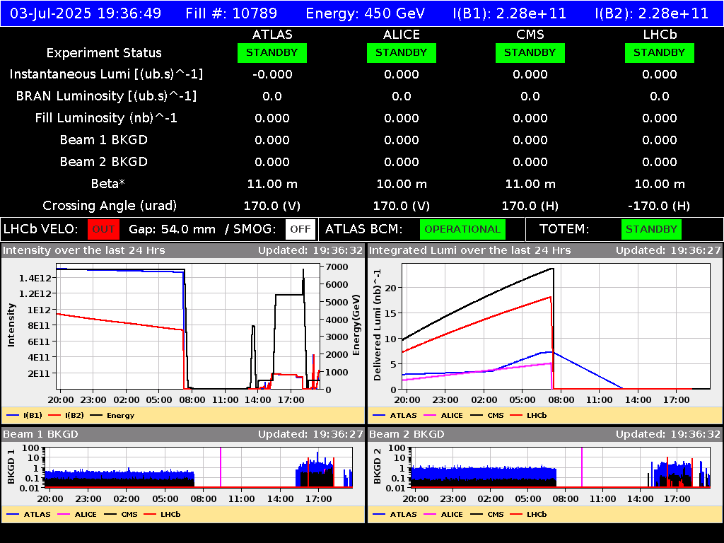Viewport: 724px width, 543px height.
Task: Click the Beam 1 BKGD table row label
Action: [x=104, y=140]
